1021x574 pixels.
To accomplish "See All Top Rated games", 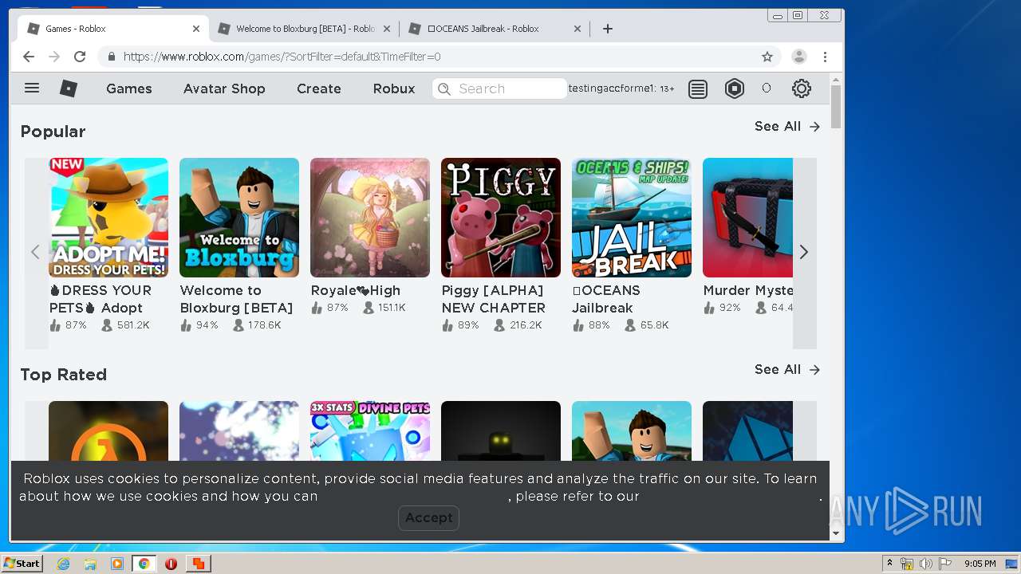I will (787, 369).
